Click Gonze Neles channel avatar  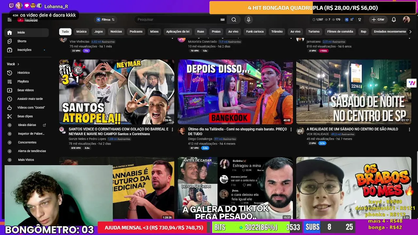tap(63, 130)
